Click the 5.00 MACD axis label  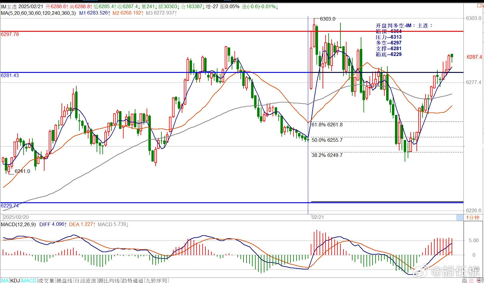(473, 241)
